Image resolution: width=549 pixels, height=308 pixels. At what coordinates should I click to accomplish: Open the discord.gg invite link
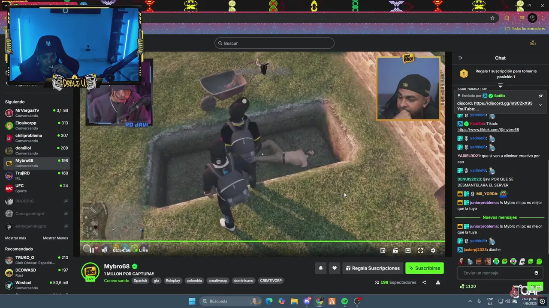tap(503, 103)
